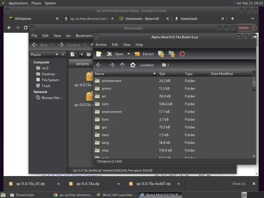Click the Chrome tab search chevron
Image resolution: width=264 pixels, height=198 pixels.
(253, 19)
